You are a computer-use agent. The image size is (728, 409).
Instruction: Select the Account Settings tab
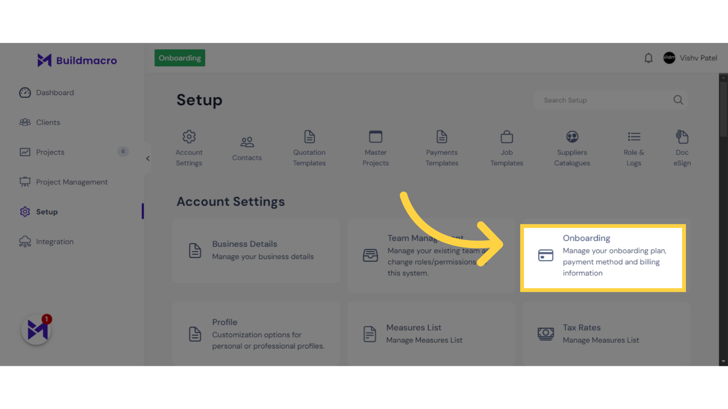(x=188, y=148)
